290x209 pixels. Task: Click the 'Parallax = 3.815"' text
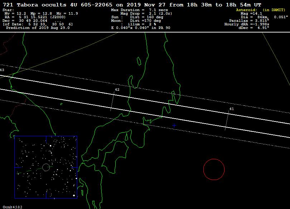click(249, 21)
